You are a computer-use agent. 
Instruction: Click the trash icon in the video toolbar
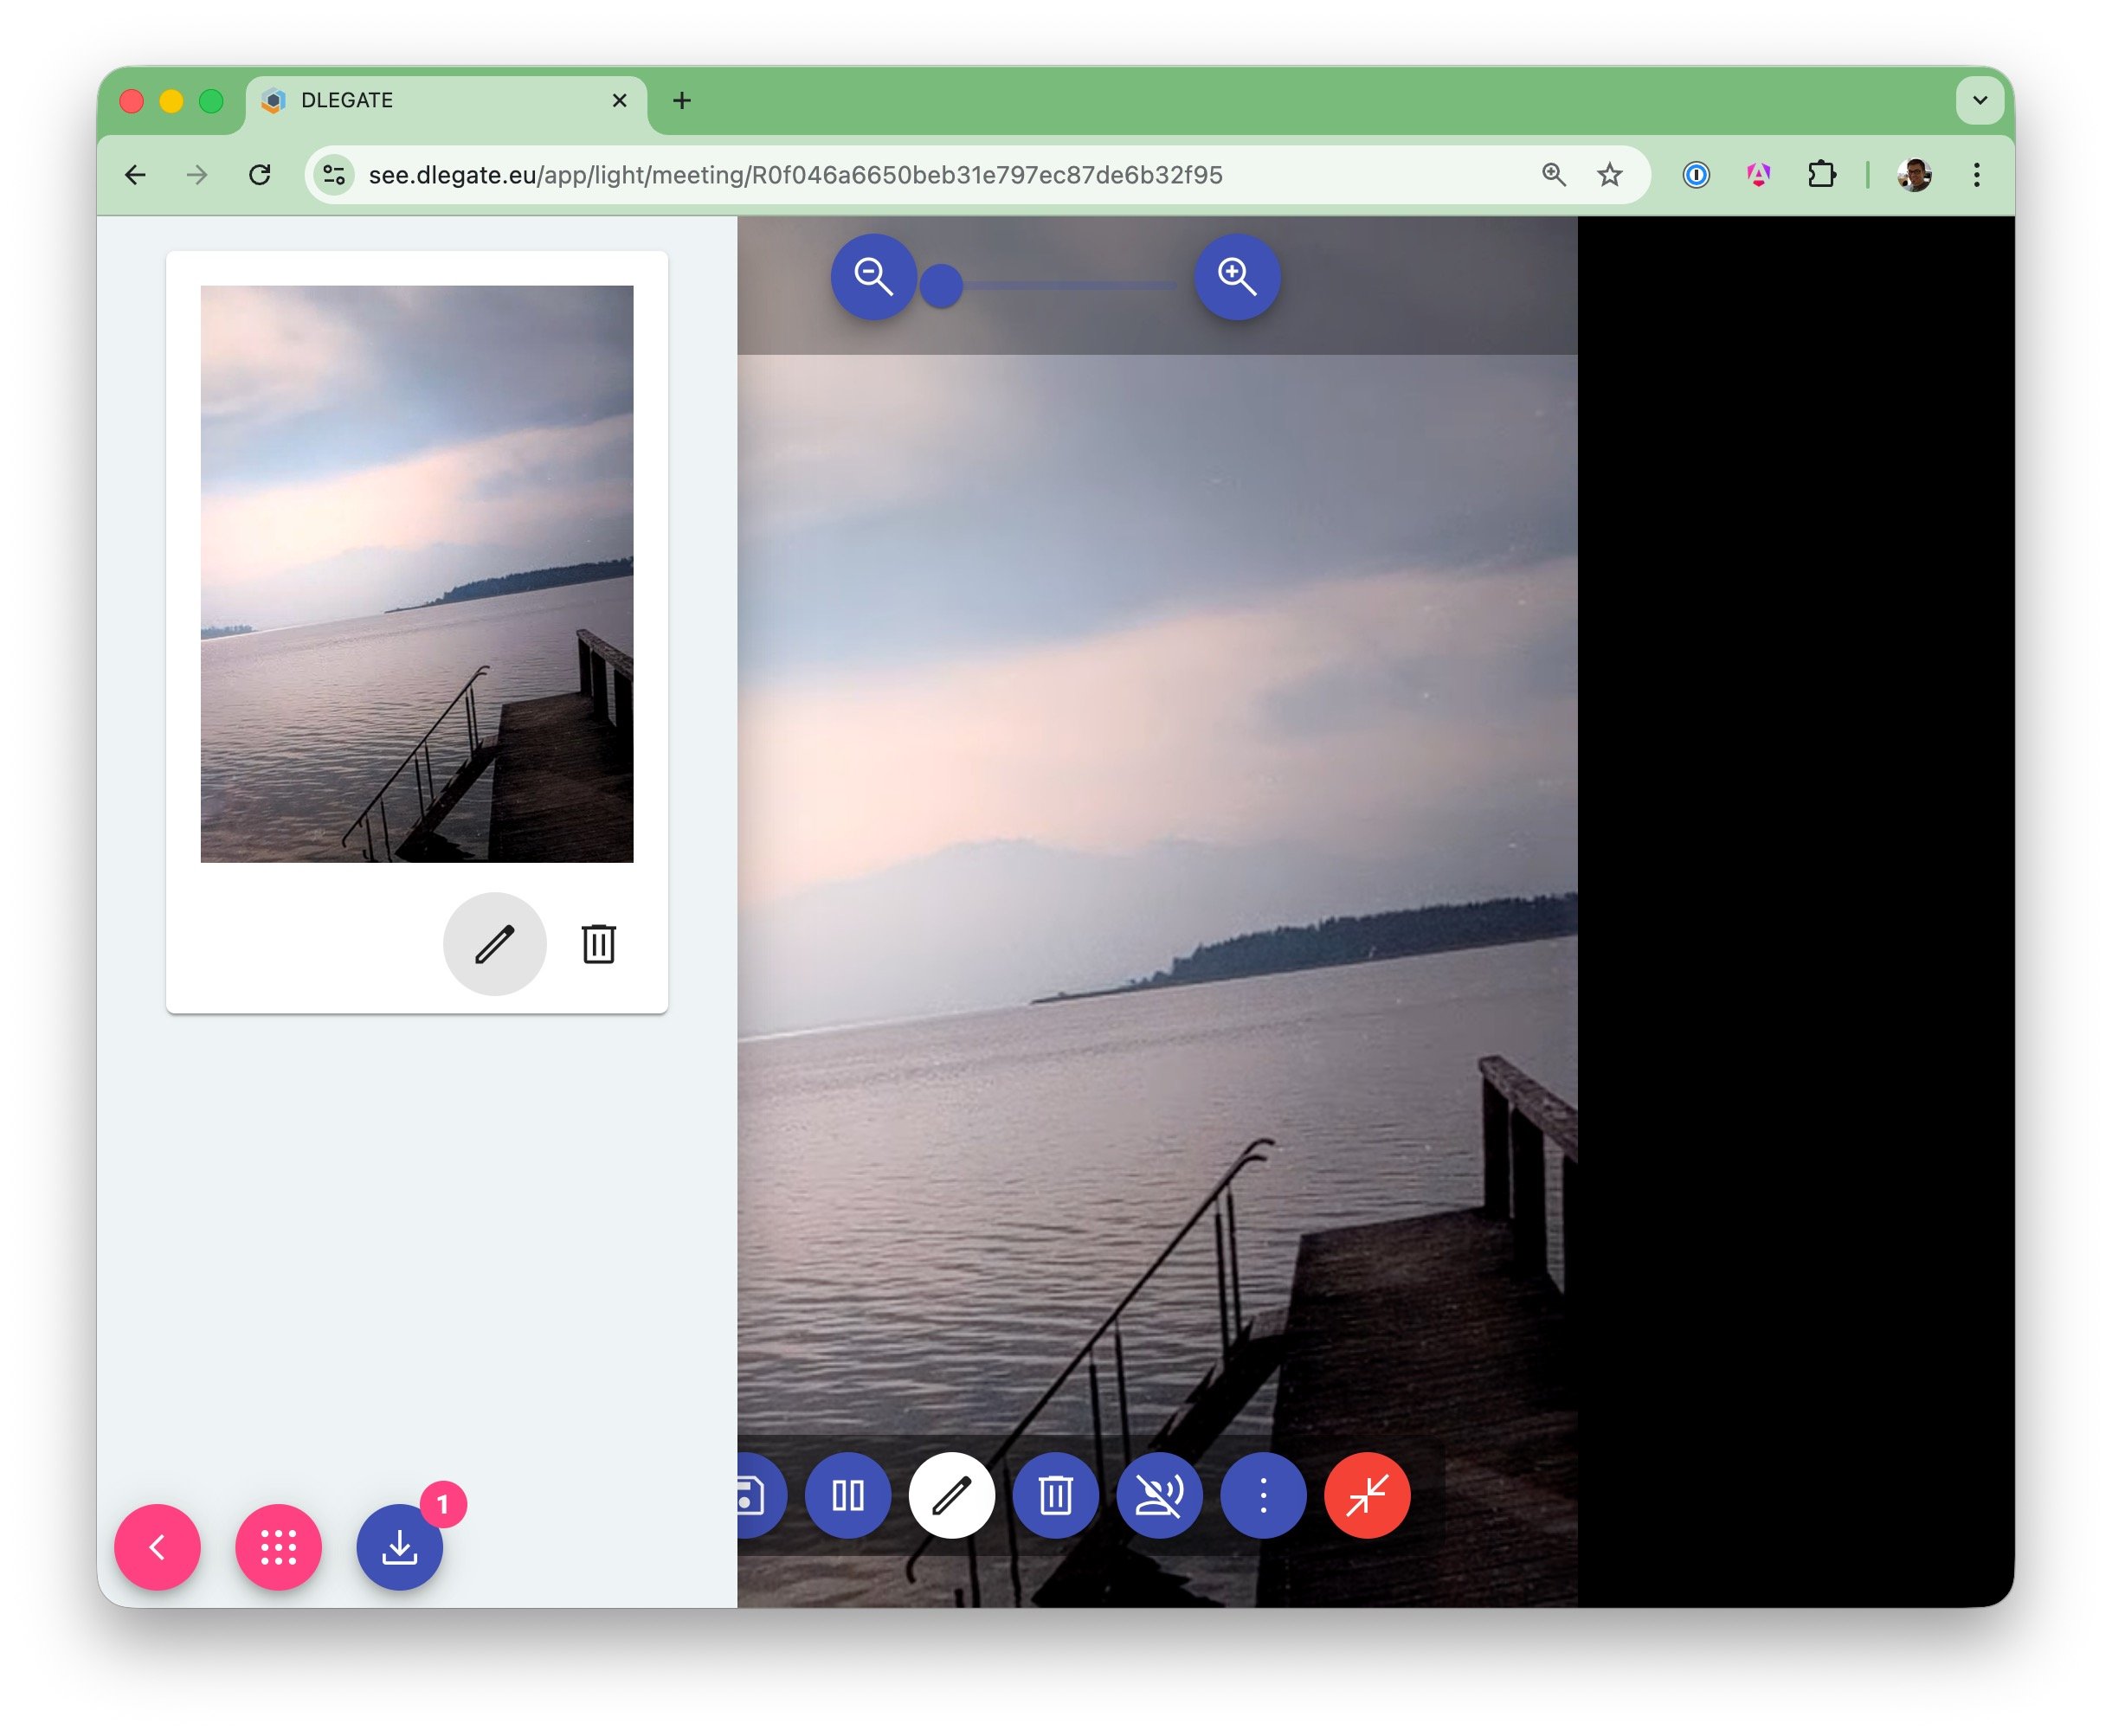point(1056,1494)
